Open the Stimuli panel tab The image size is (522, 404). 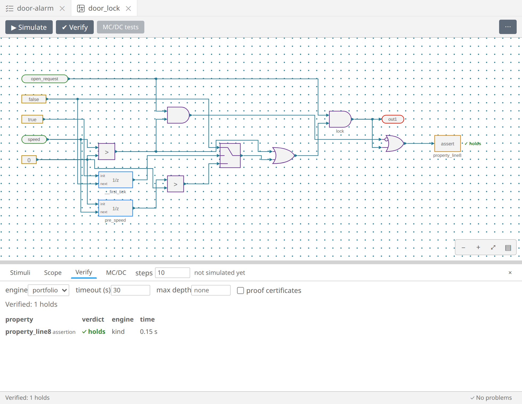point(20,273)
